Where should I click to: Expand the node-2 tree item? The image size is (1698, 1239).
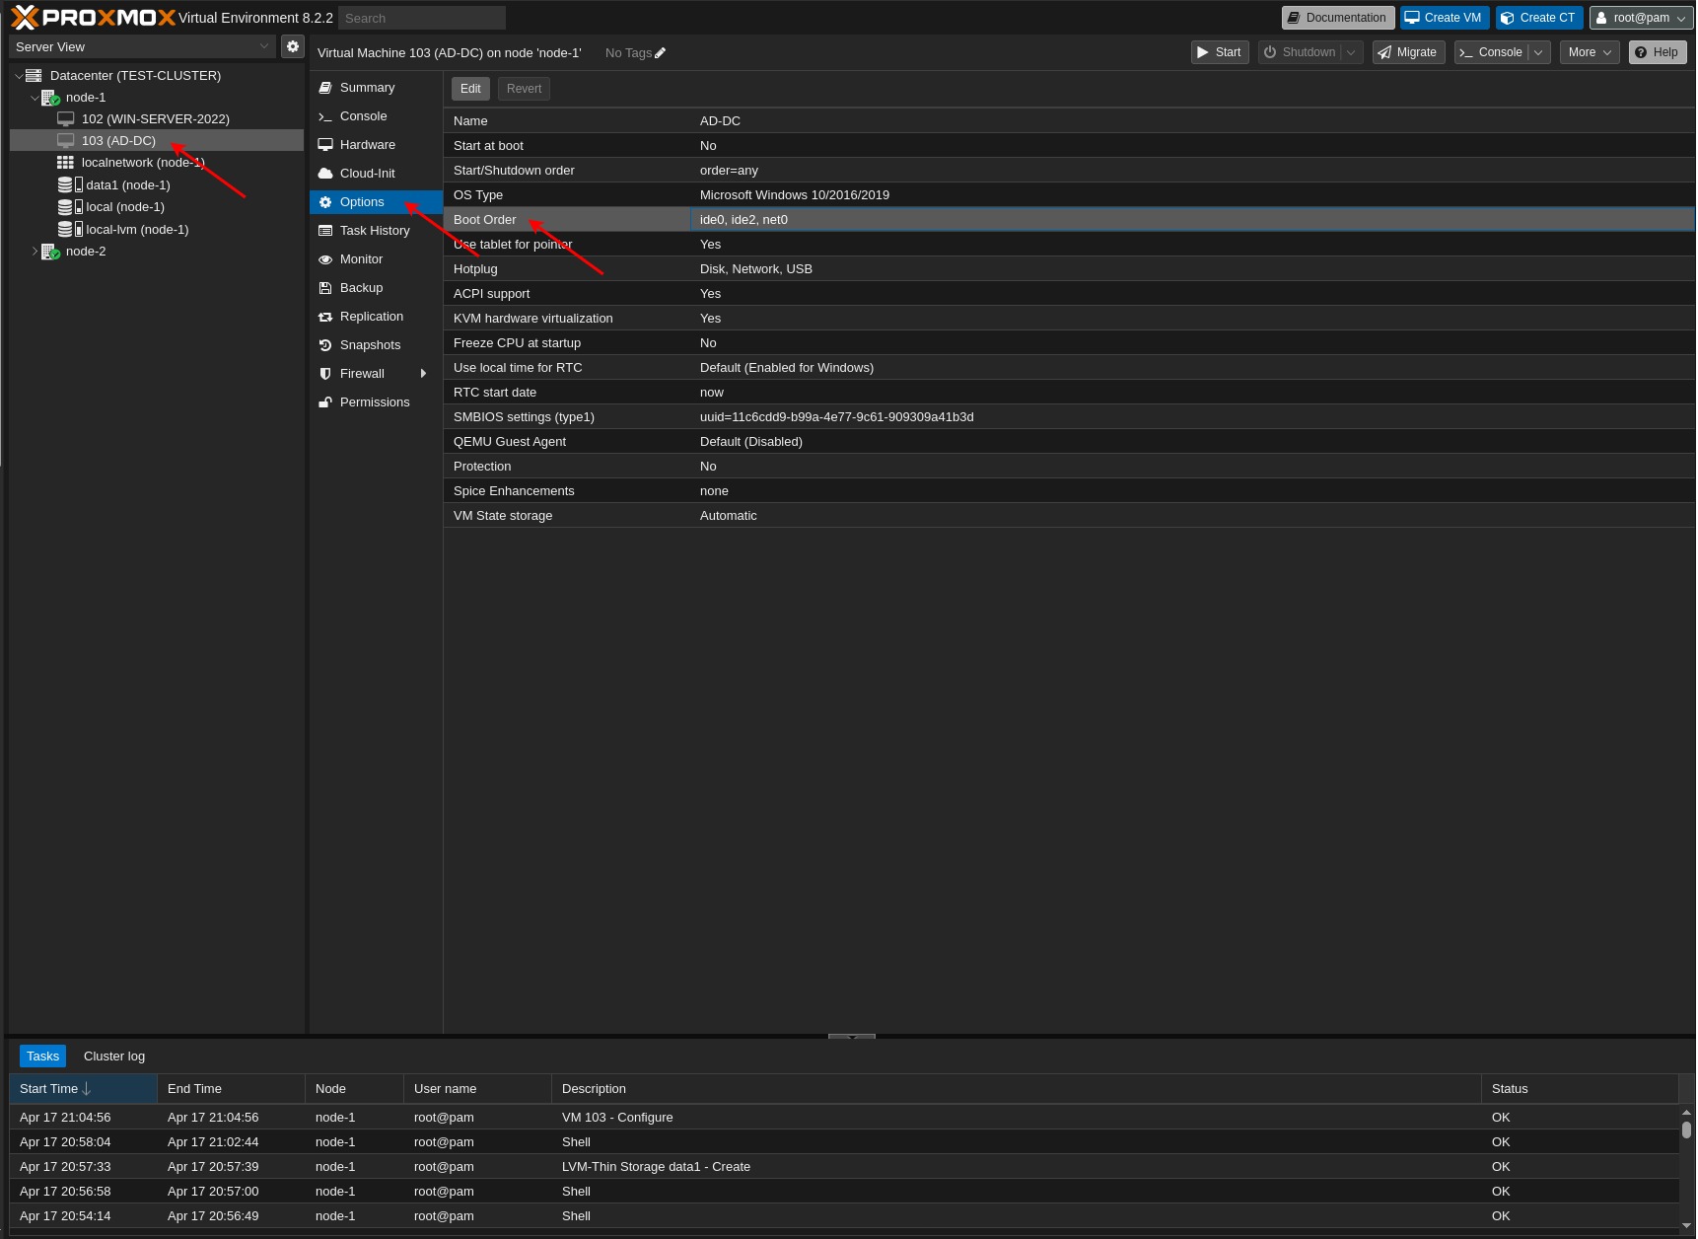pos(35,251)
